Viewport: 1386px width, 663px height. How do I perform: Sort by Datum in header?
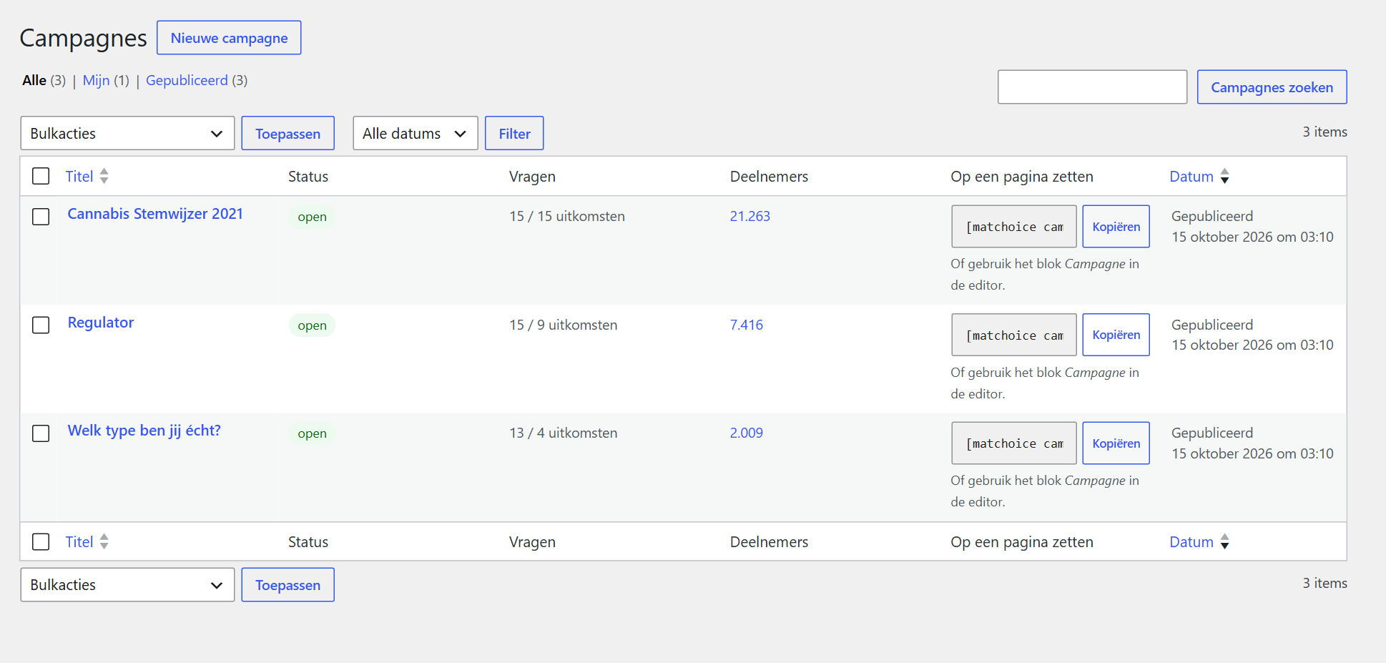pyautogui.click(x=1191, y=177)
